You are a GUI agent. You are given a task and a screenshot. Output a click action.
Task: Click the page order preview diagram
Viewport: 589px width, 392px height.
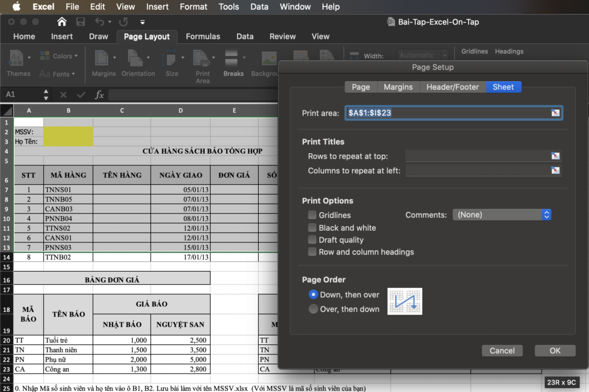coord(404,302)
